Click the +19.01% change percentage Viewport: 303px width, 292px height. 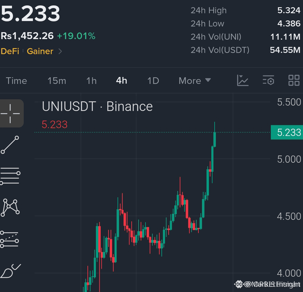(x=76, y=36)
